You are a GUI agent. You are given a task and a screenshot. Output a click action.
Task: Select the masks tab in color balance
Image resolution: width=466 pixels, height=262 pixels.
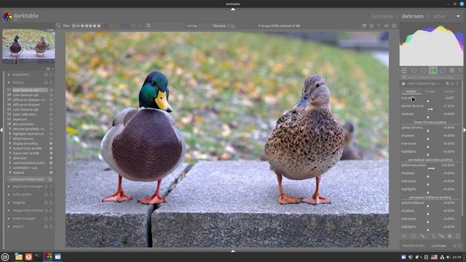450,92
